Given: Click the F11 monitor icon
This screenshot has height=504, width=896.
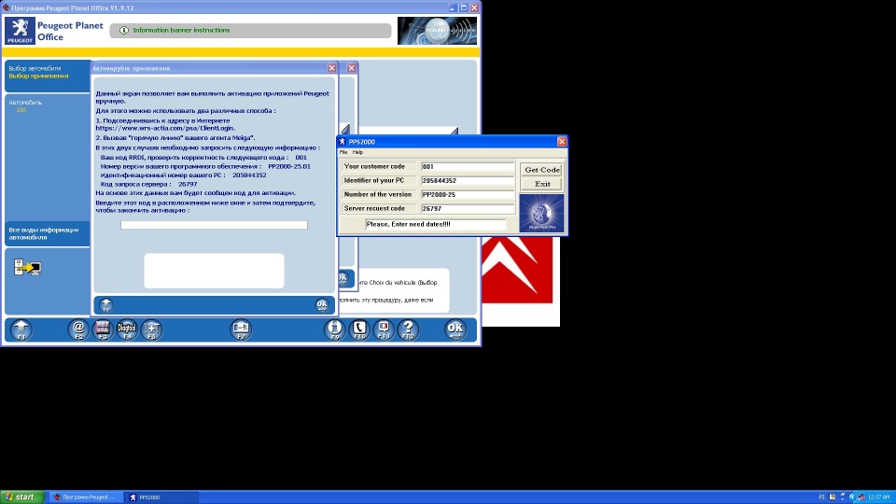Looking at the screenshot, I should click(x=384, y=329).
